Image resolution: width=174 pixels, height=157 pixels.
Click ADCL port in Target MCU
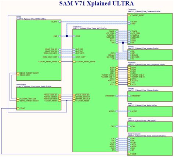click(x=117, y=145)
